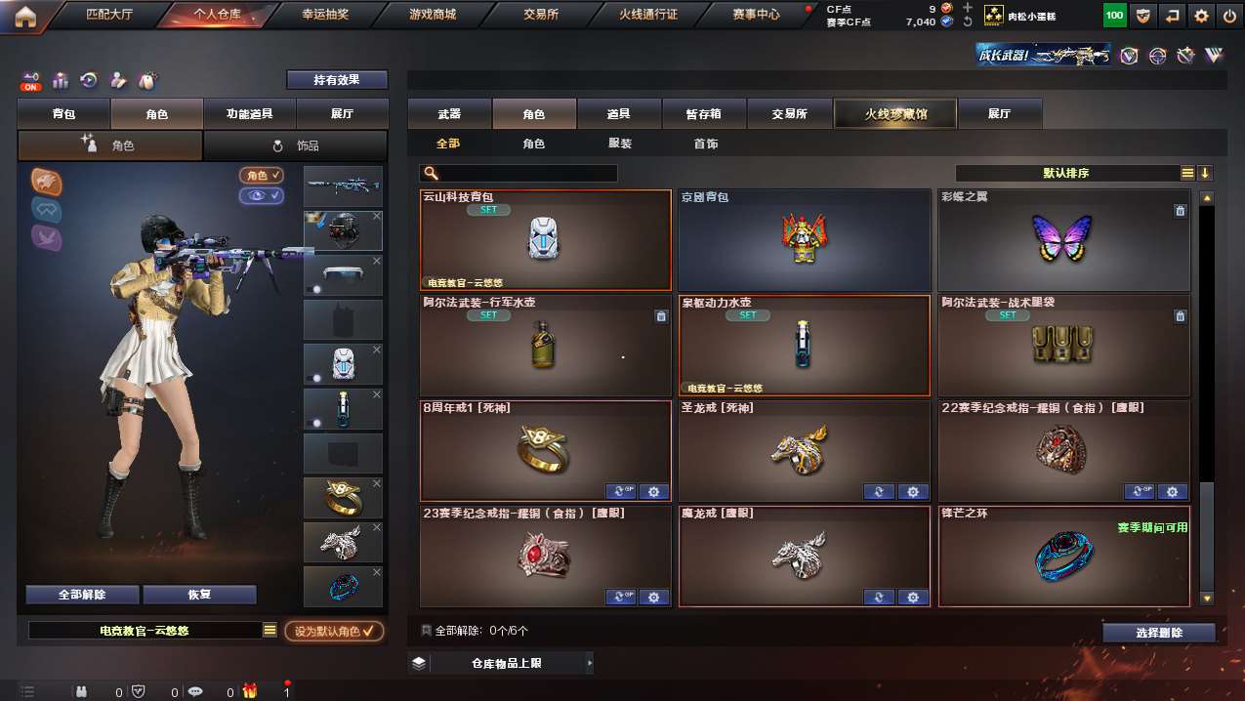
Task: Toggle the 全部解除 checkbox
Action: 427,631
